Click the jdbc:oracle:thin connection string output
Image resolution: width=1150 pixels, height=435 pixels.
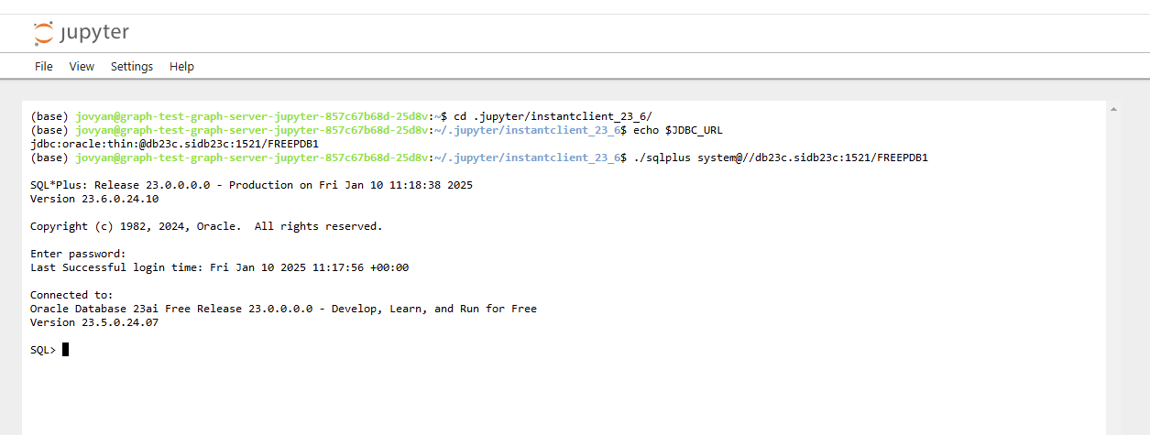174,144
